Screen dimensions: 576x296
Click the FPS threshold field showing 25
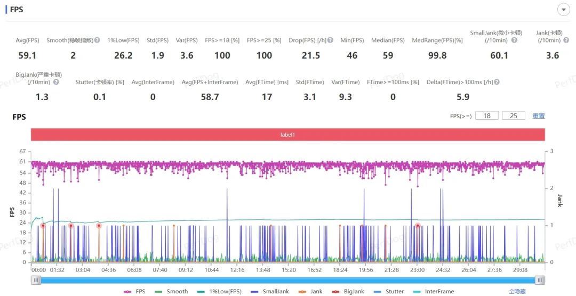pos(514,116)
